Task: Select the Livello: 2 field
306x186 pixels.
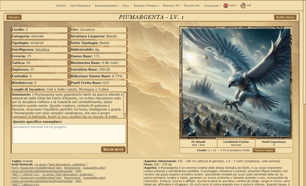Action: (x=39, y=30)
